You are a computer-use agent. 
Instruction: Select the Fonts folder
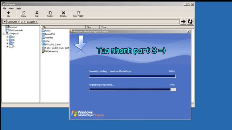pyautogui.click(x=47, y=31)
